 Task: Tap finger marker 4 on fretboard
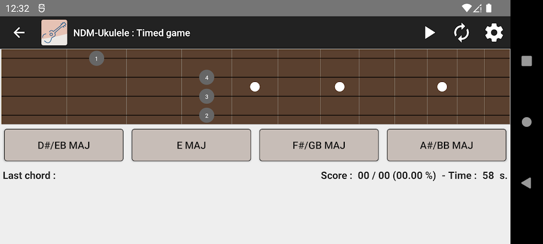click(206, 78)
